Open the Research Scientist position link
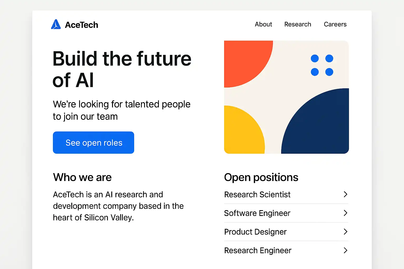The width and height of the screenshot is (404, 269). 257,195
